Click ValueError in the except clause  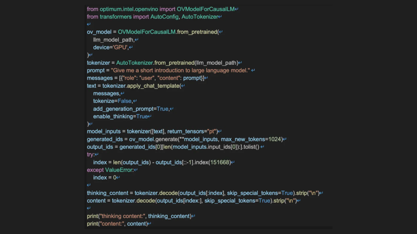119,170
